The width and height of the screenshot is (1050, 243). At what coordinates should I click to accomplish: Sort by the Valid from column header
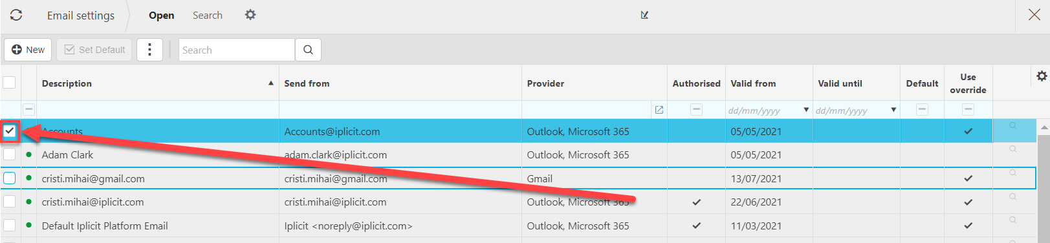point(753,83)
